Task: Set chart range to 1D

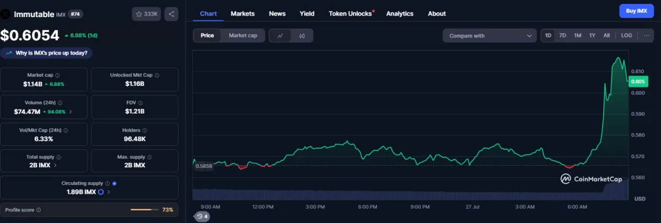Action: point(548,35)
